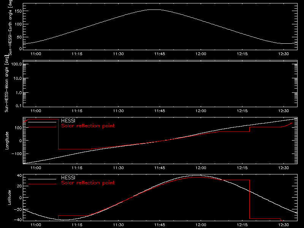Click the Sun-HESSI-Moon angle axis title

(x=6, y=84)
